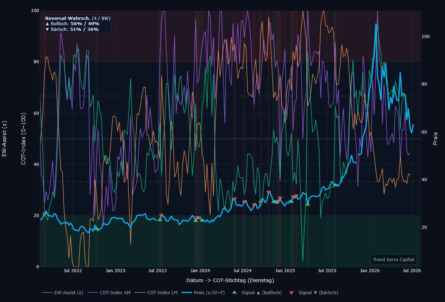Click the '0' tick on COT-Index axis

pos(37,267)
